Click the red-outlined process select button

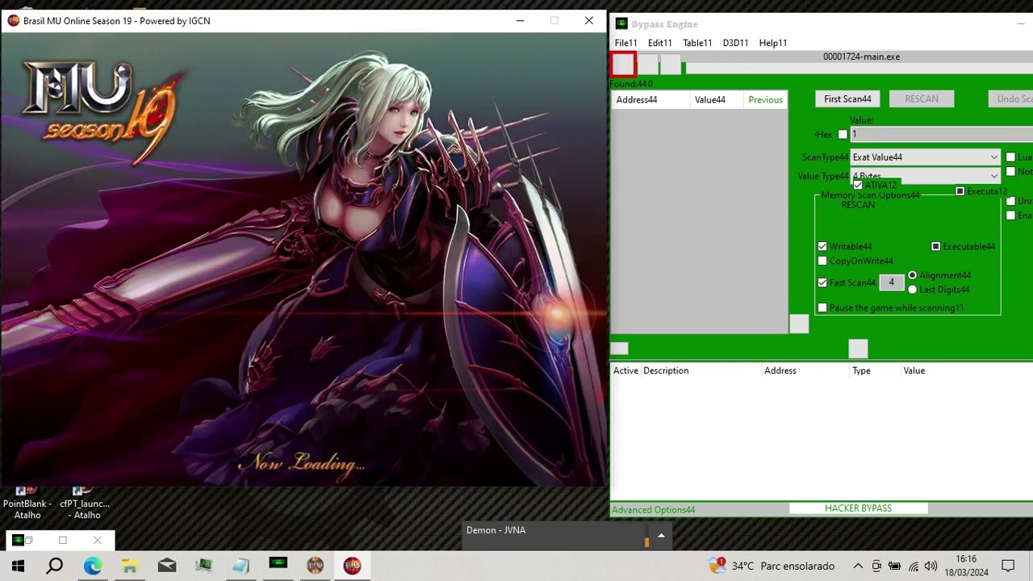[623, 65]
